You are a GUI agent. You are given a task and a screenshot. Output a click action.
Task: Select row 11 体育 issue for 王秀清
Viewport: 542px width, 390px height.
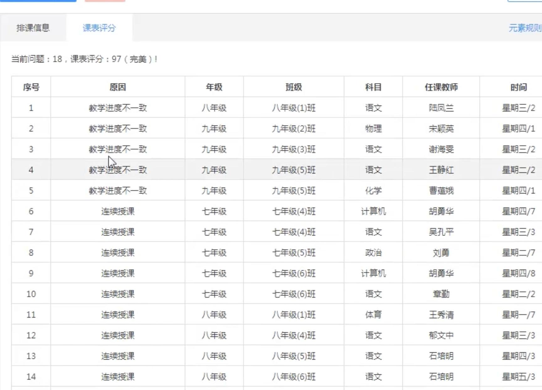tap(373, 314)
